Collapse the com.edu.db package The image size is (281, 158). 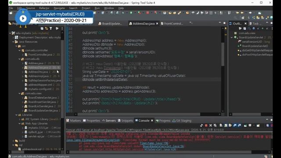[x=19, y=59]
